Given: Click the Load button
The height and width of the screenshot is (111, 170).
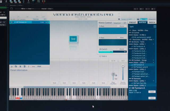Looking at the screenshot, I should tap(152, 92).
